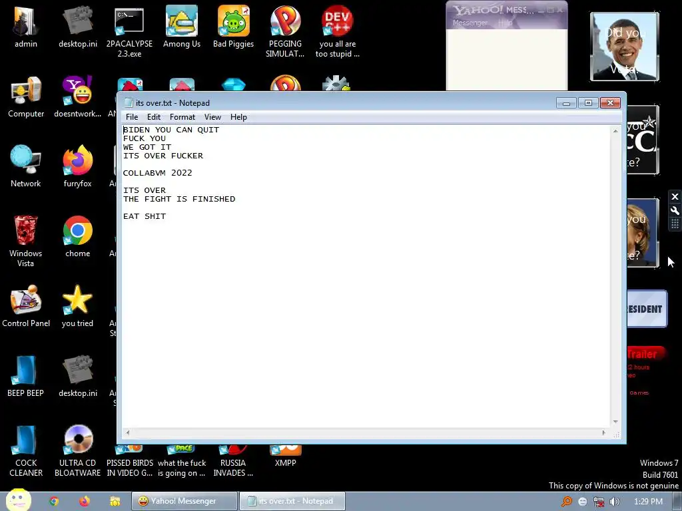Click the Notepad vertical scrollbar down arrow

(x=615, y=421)
